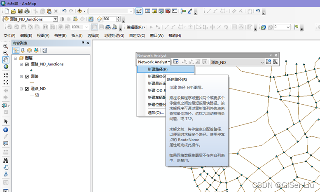Activate the Identify tool
This screenshot has height=192, width=320.
tap(6, 130)
